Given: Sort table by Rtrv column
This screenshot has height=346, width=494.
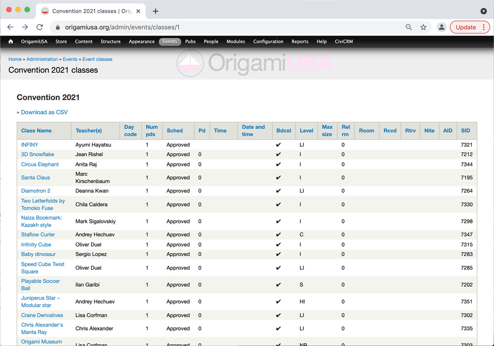Looking at the screenshot, I should 410,131.
